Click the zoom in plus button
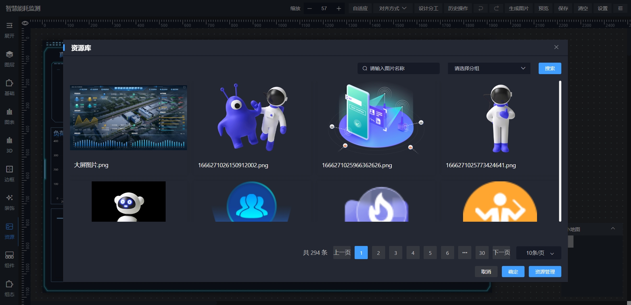The image size is (631, 305). coord(339,9)
